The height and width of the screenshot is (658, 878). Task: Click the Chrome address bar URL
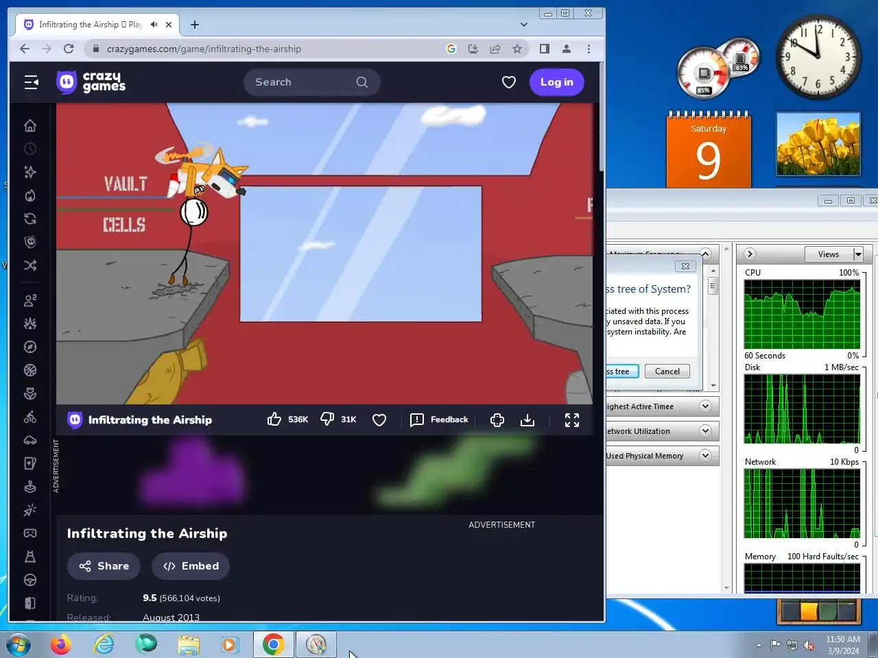pos(204,49)
